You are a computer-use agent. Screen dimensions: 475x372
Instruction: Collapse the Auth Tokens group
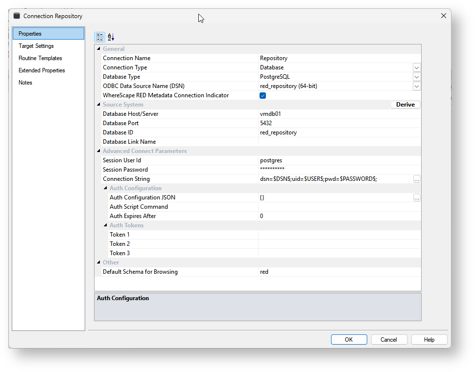pos(105,225)
